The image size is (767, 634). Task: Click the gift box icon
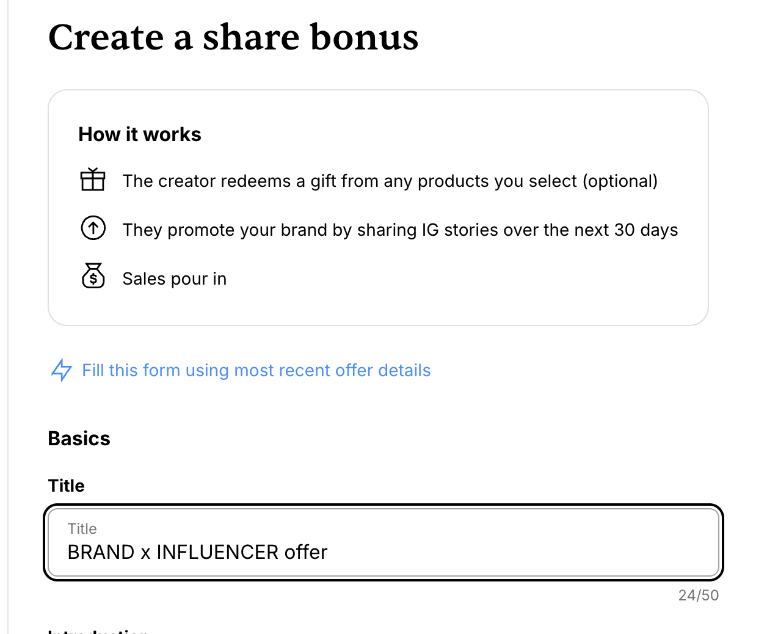pos(93,180)
